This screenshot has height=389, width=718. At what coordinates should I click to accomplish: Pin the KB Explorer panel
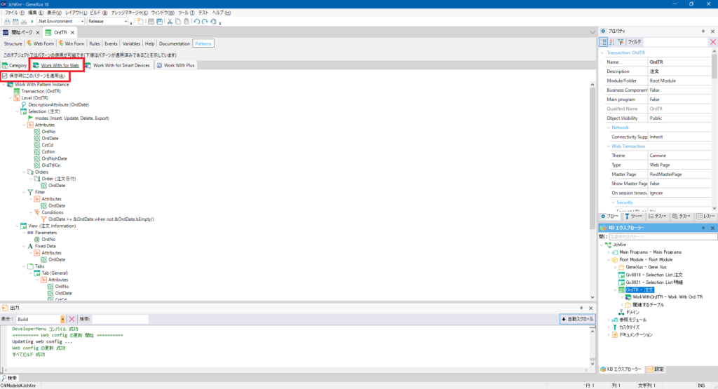tap(704, 228)
